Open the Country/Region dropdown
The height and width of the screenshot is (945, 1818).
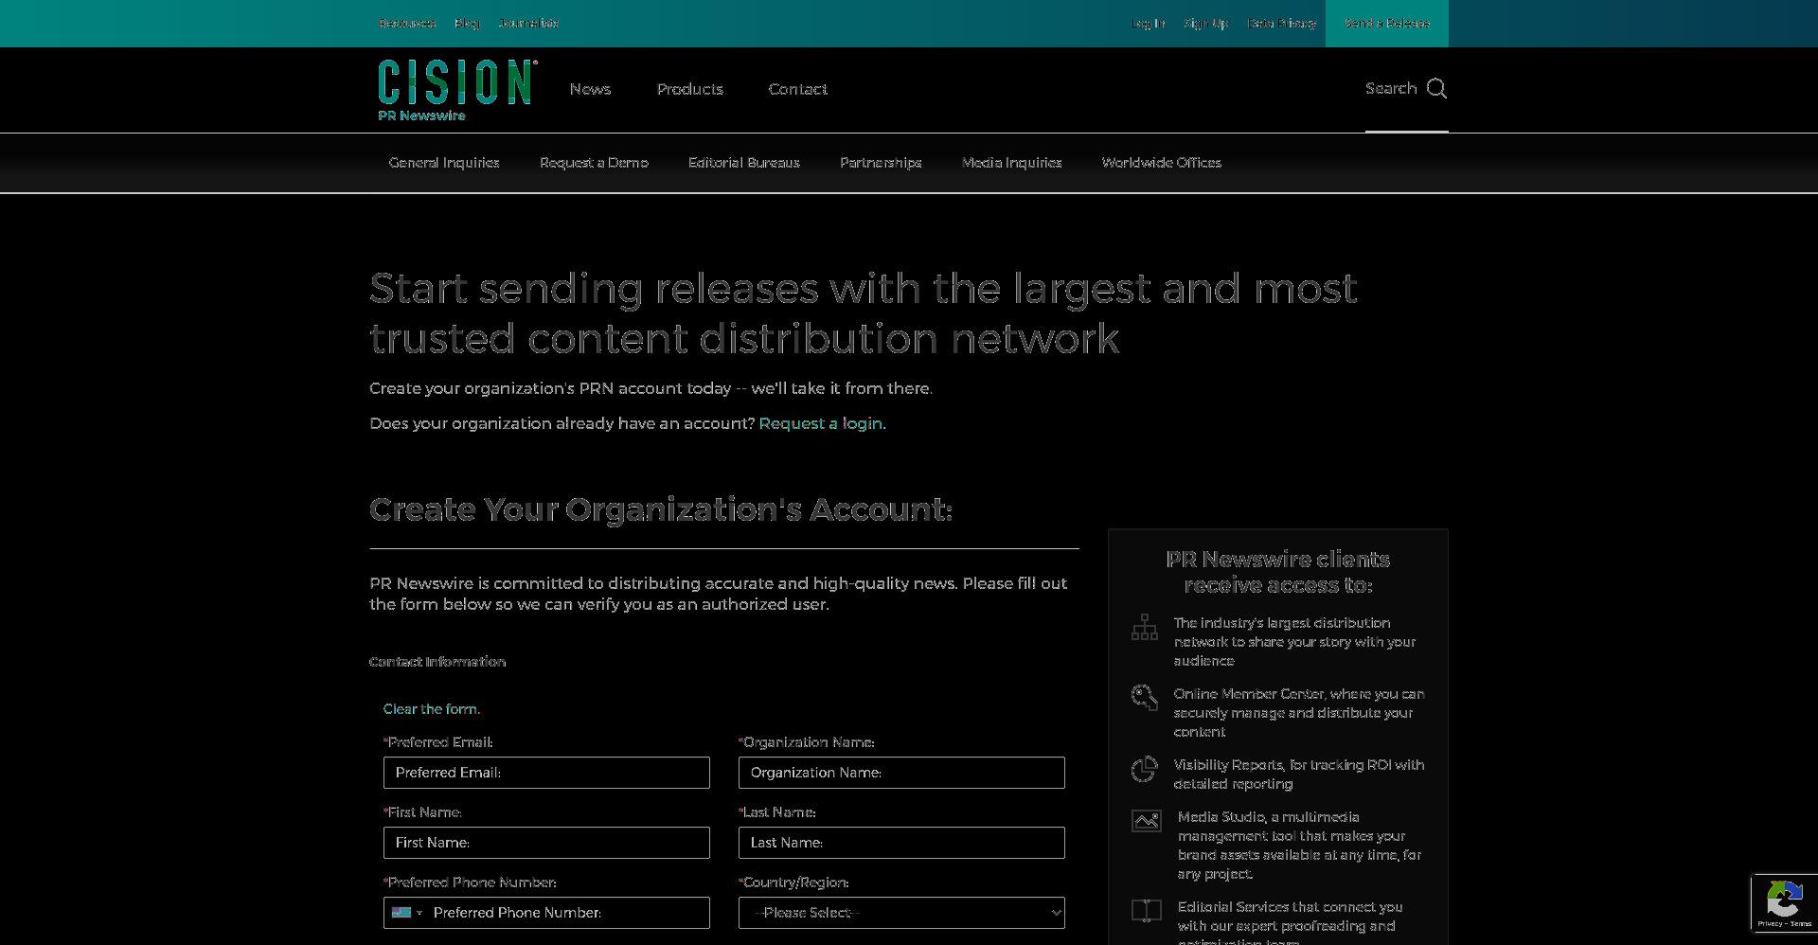901,913
